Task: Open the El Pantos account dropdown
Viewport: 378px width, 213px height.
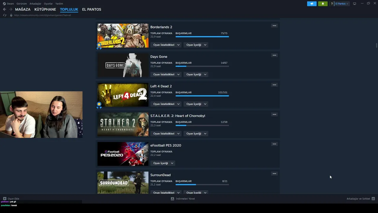Action: click(342, 4)
